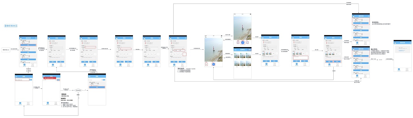Tap search icon in first 我的任务 mockup after entry box
413x118 pixels.
36,38
